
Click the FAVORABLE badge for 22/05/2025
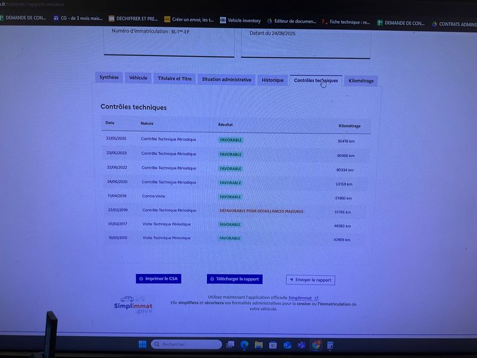point(231,140)
